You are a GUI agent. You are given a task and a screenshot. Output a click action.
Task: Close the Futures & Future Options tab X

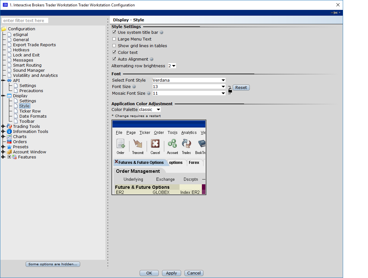(116, 162)
